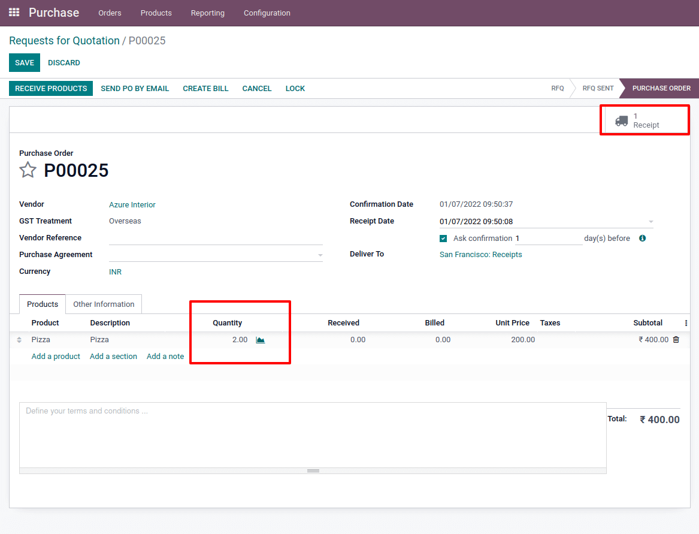Click the favorite star next to P00025

click(28, 170)
